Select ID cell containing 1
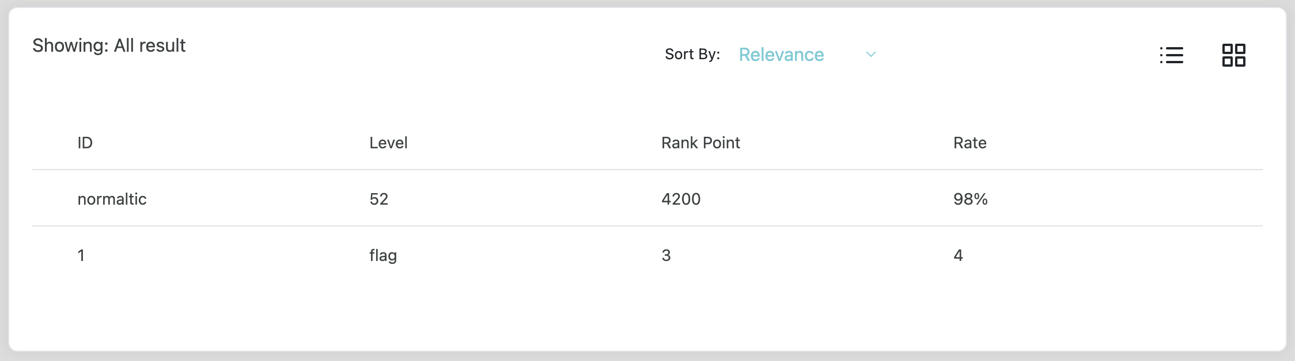 coord(81,255)
